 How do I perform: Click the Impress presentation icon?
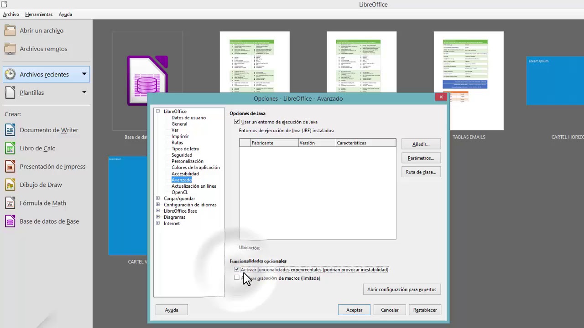(x=10, y=166)
